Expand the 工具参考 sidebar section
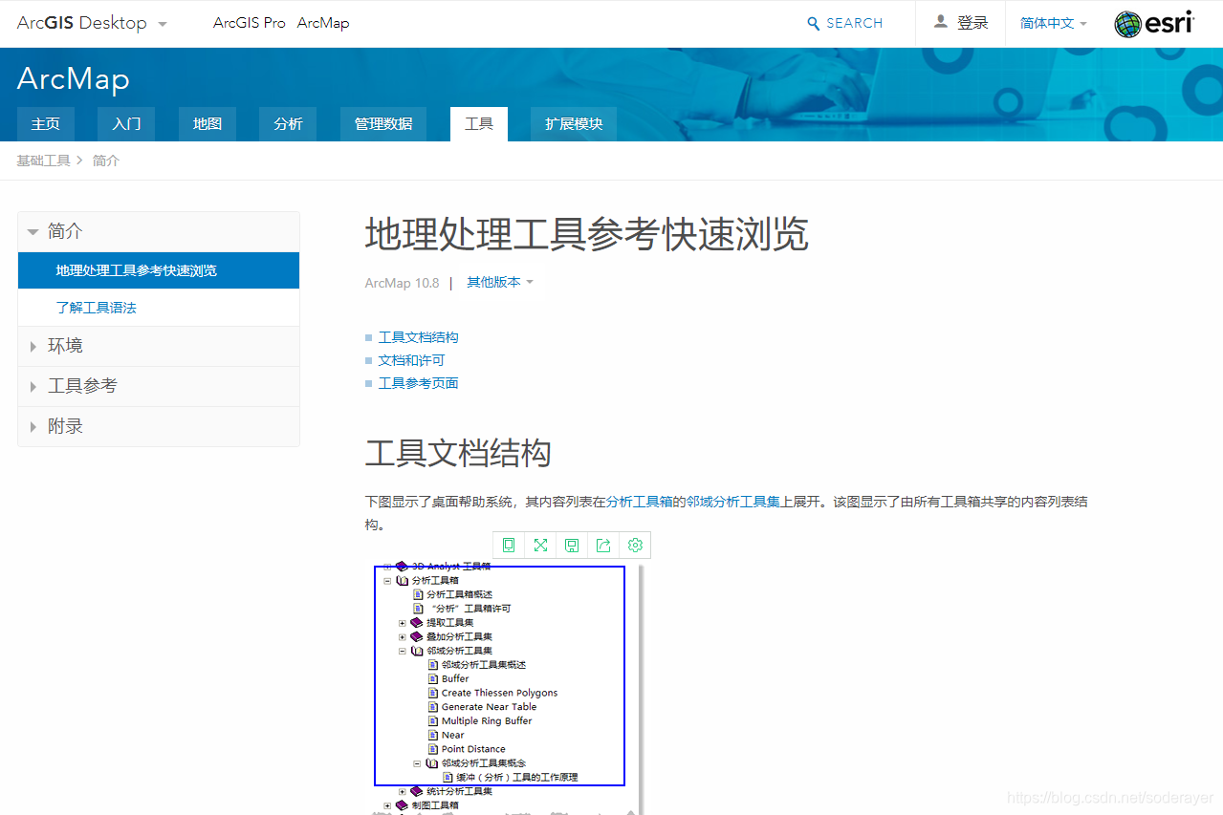 (159, 386)
